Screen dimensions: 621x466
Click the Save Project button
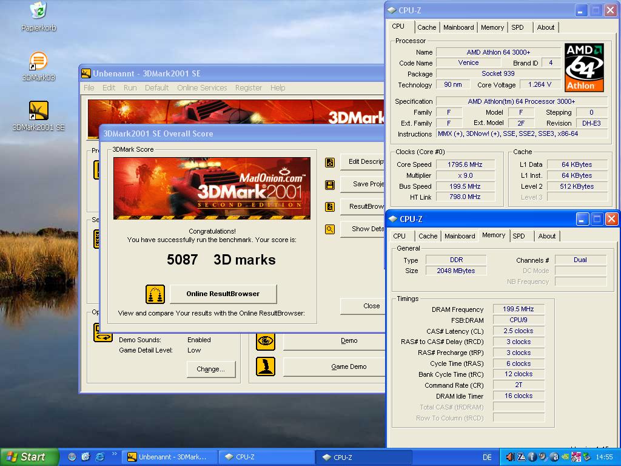click(x=363, y=184)
